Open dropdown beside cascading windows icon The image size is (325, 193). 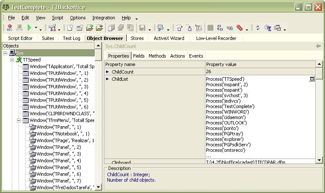click(x=285, y=30)
